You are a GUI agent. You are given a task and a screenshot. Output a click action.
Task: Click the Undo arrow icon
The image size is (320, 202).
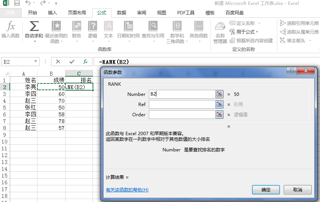28,3
